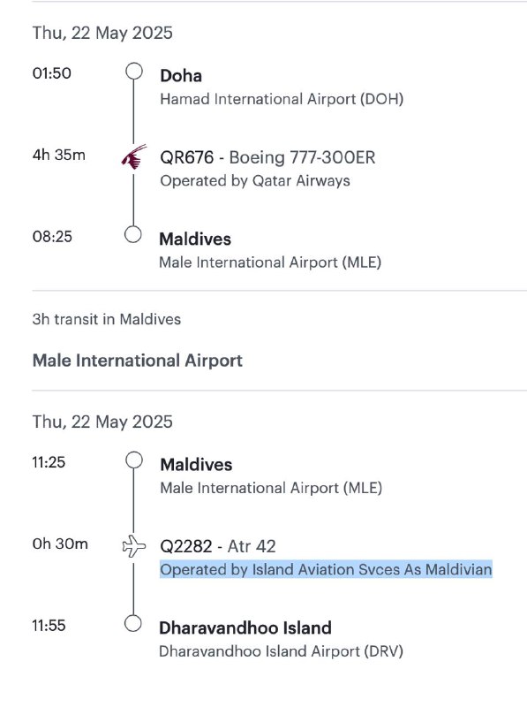Click the Qatar Airways oryx logo icon
Viewport: 527px width, 707px height.
134,157
